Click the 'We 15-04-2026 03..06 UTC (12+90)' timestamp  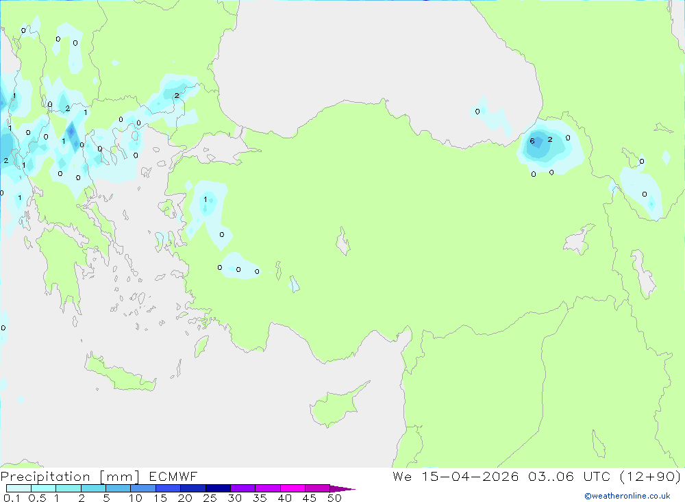[x=537, y=476]
